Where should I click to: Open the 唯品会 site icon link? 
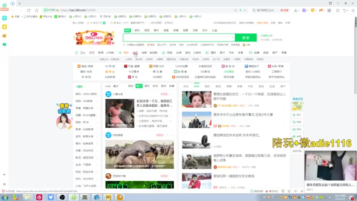223,66
